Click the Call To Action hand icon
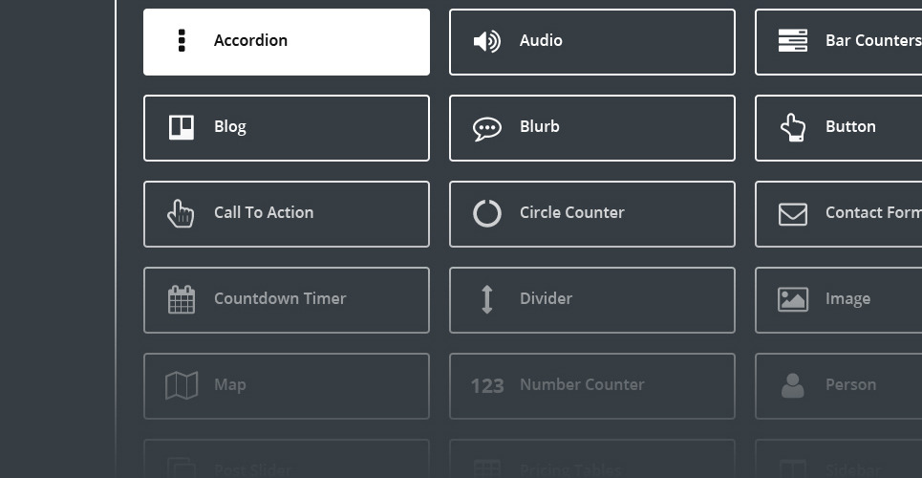 [x=181, y=213]
